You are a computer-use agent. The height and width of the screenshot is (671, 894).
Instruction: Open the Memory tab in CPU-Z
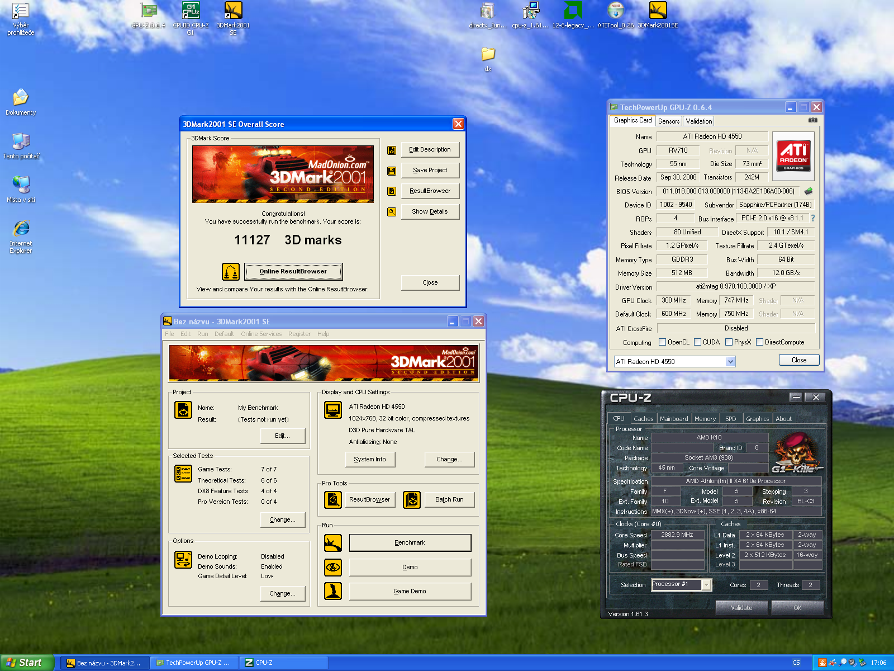(x=705, y=419)
